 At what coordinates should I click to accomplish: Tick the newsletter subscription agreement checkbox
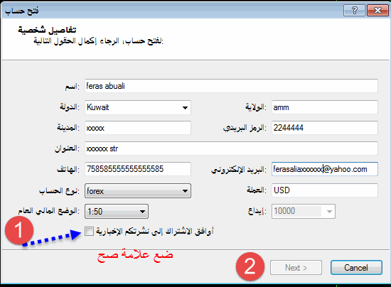coord(89,231)
